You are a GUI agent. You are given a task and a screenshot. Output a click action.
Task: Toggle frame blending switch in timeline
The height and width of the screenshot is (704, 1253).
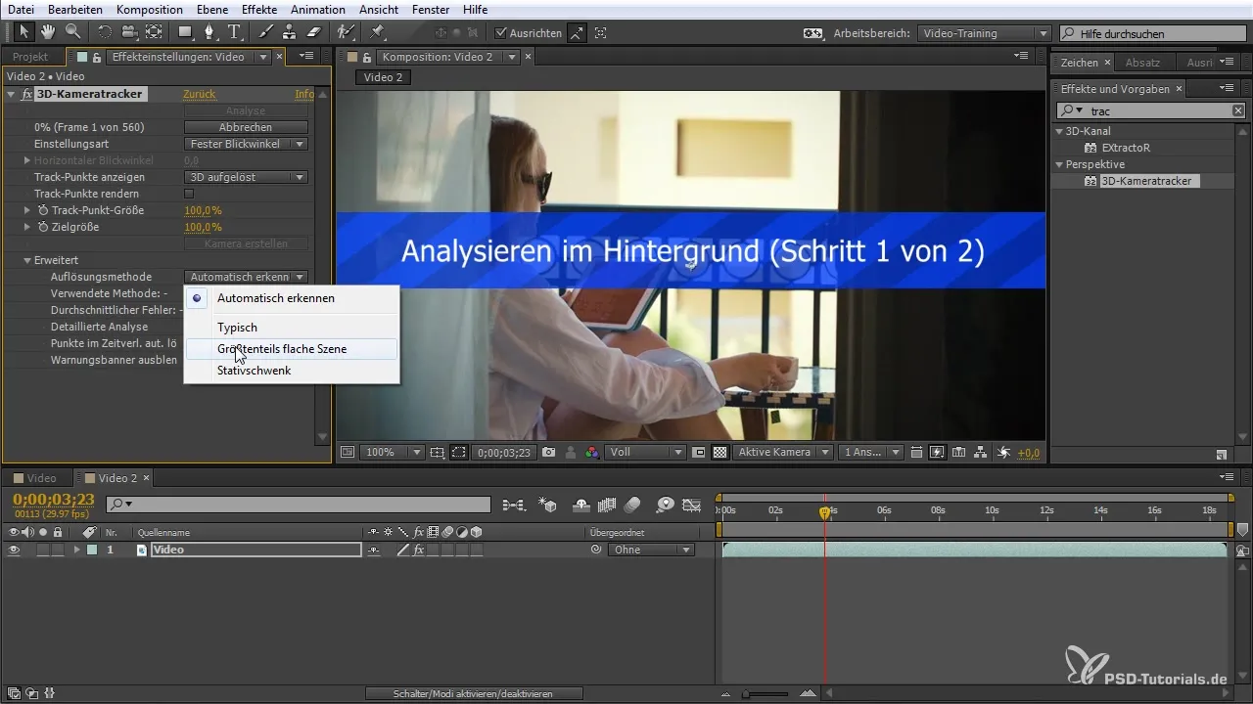coord(606,505)
